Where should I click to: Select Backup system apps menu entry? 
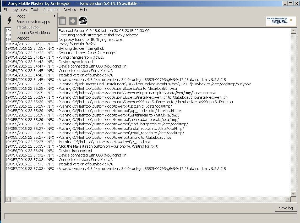coord(34,22)
